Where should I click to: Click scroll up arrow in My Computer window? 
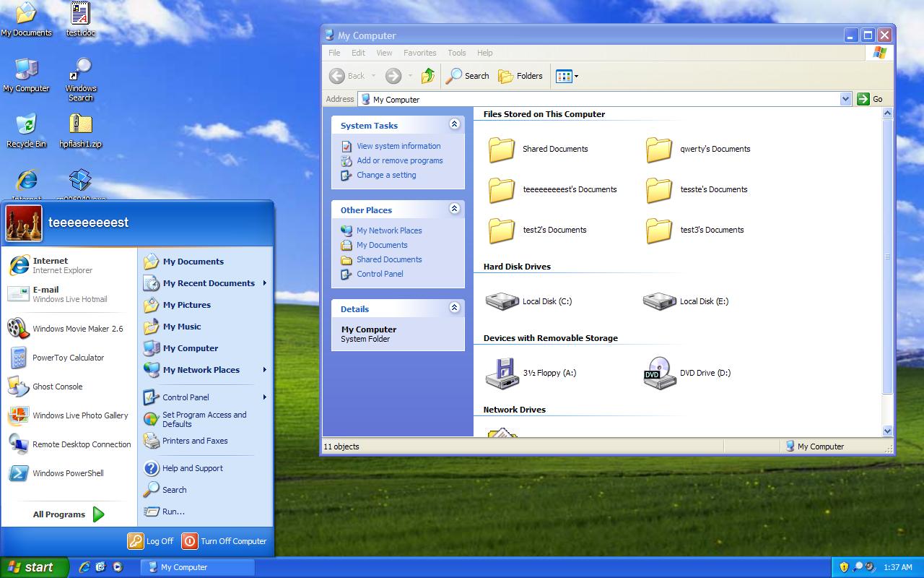(x=888, y=113)
